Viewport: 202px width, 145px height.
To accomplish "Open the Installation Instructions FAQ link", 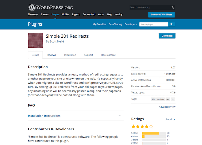I will (x=44, y=116).
